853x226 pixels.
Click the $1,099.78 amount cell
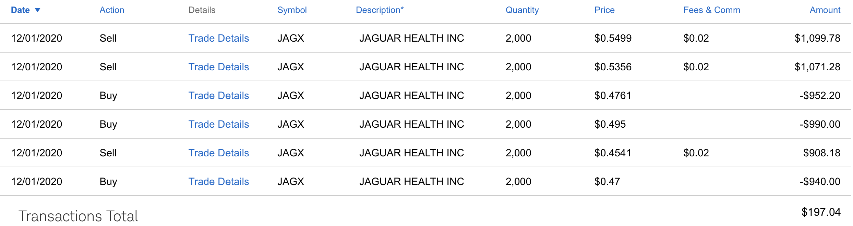[817, 38]
